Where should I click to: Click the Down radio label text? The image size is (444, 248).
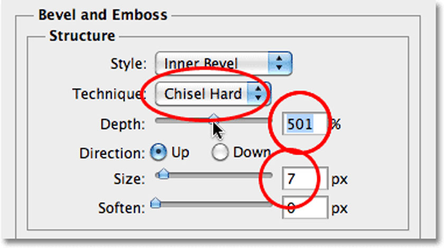[x=252, y=152]
